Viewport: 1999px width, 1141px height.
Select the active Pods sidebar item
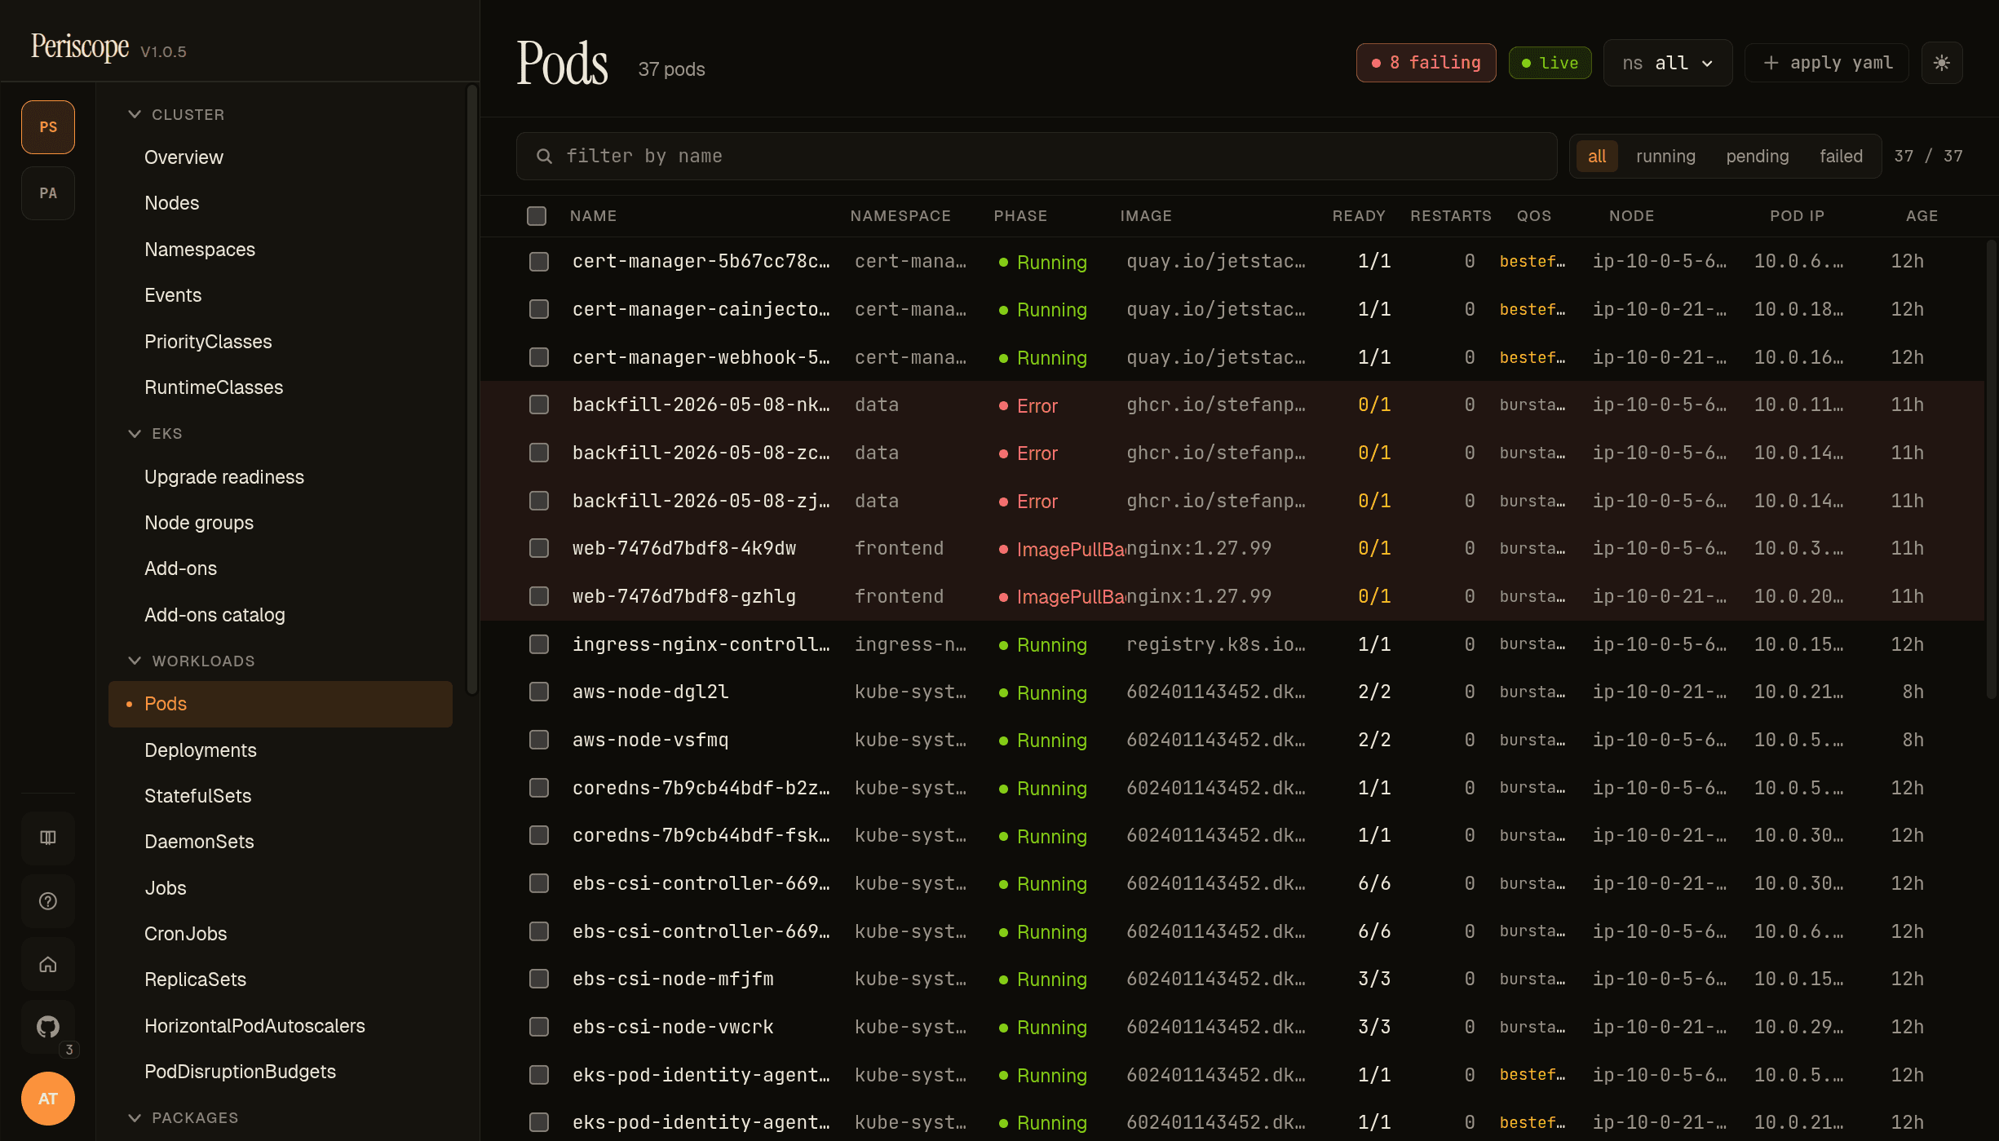point(281,704)
